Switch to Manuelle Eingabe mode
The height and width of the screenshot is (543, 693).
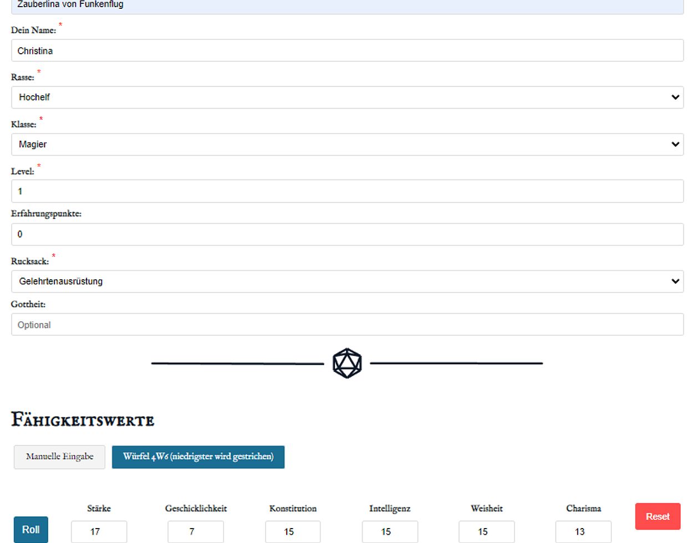(x=59, y=457)
